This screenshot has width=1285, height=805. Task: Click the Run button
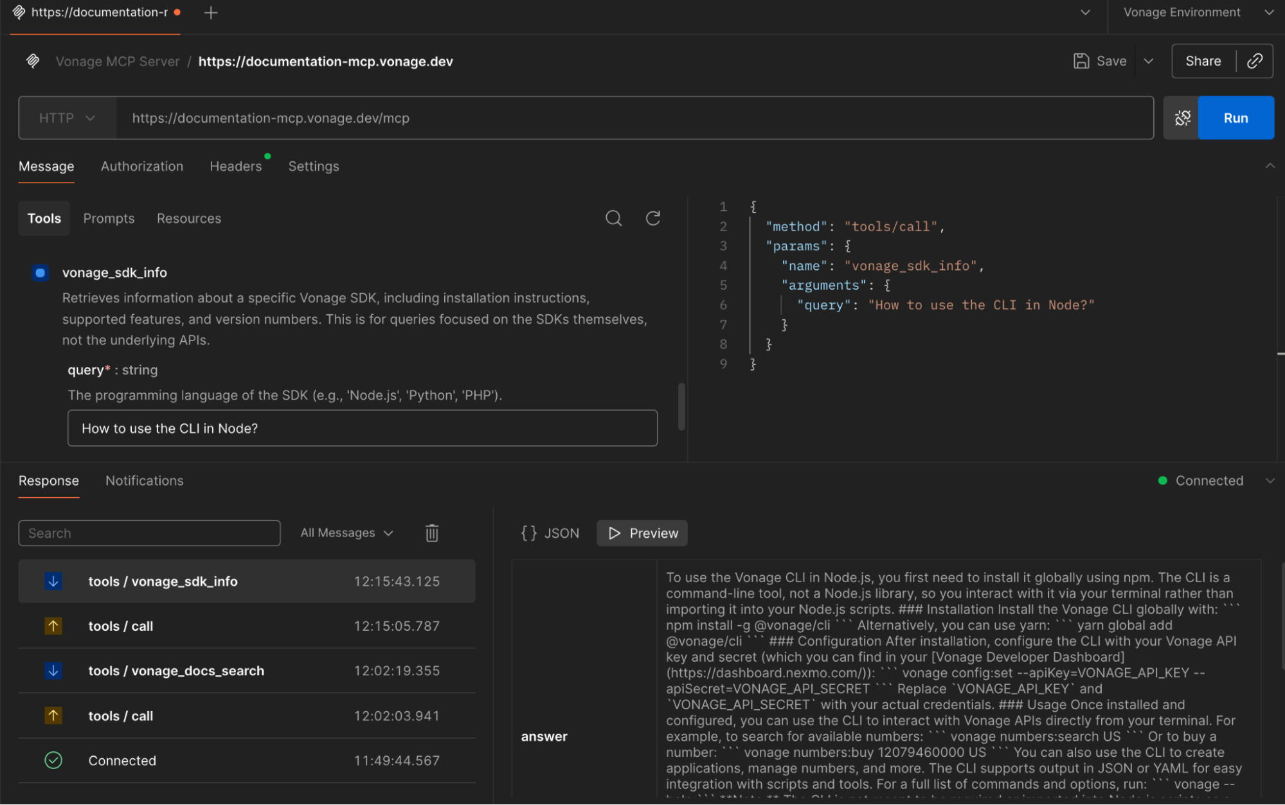pyautogui.click(x=1236, y=118)
